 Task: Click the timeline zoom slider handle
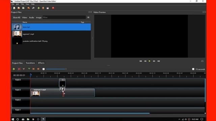tap(66, 69)
